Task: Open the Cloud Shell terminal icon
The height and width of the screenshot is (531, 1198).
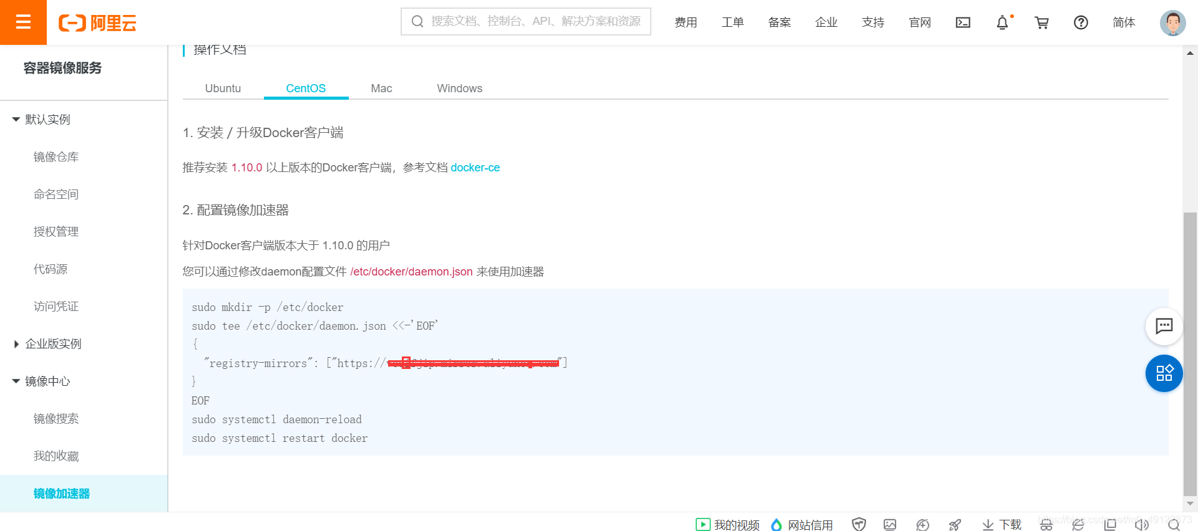Action: (x=963, y=22)
